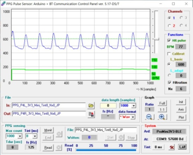This screenshot has width=193, height=155.
Task: Select channel 2 radio button
Action: (169, 26)
